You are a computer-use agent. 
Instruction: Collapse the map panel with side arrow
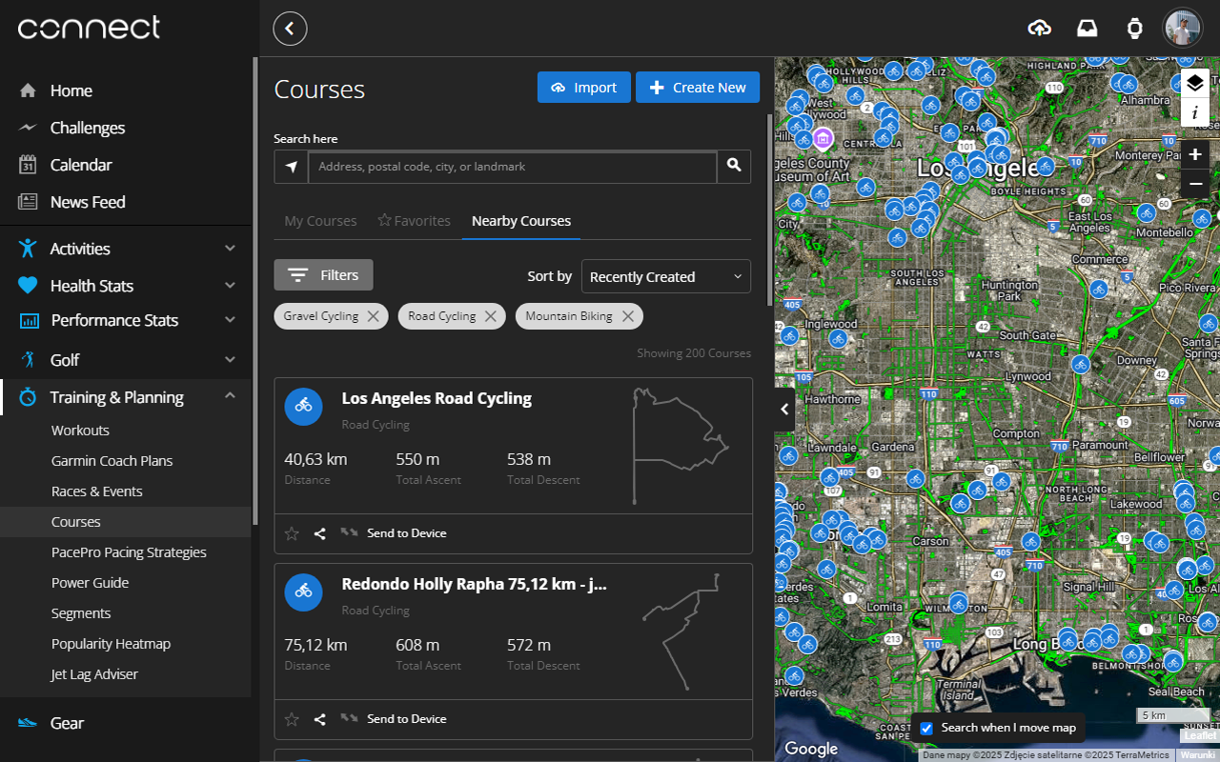click(784, 410)
